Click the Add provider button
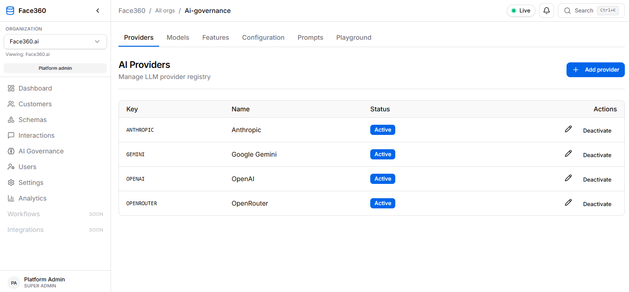This screenshot has height=292, width=629. pyautogui.click(x=596, y=70)
